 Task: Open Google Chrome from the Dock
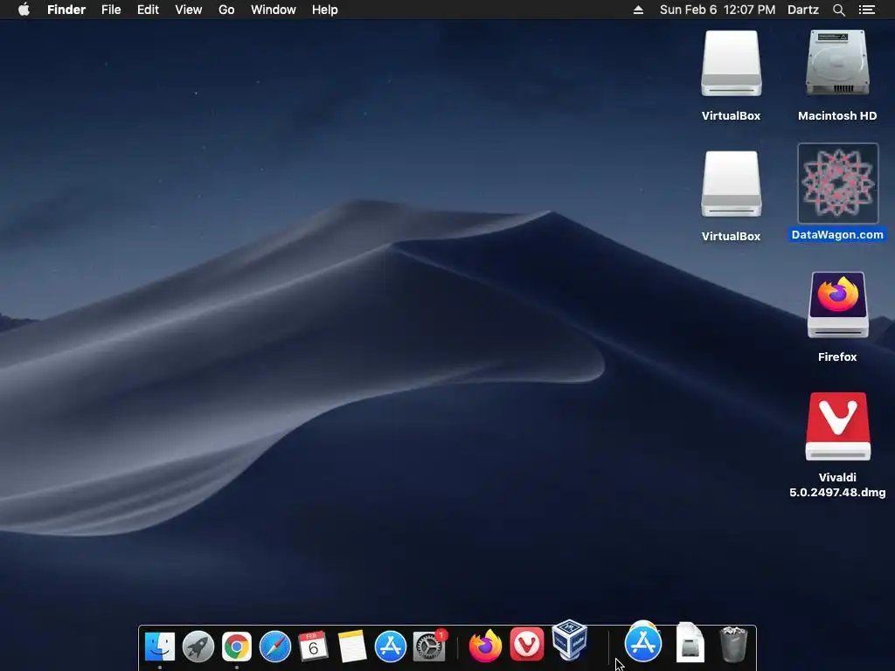[236, 647]
